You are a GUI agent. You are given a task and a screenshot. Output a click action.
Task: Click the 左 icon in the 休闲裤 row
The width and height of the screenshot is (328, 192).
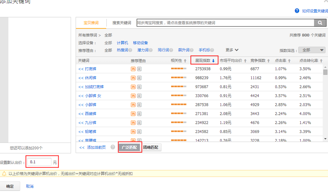(x=139, y=78)
